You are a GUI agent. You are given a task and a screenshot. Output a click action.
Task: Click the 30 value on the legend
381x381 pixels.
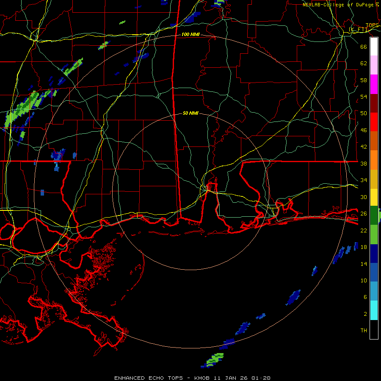pos(364,197)
